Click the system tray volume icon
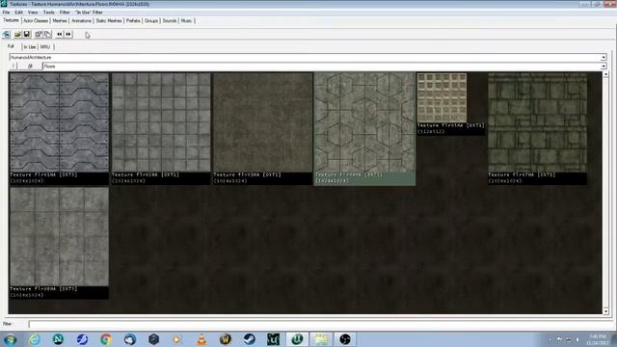This screenshot has height=347, width=617. pyautogui.click(x=577, y=339)
